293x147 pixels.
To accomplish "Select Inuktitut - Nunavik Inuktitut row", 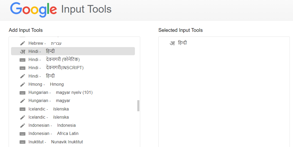I will (73, 142).
